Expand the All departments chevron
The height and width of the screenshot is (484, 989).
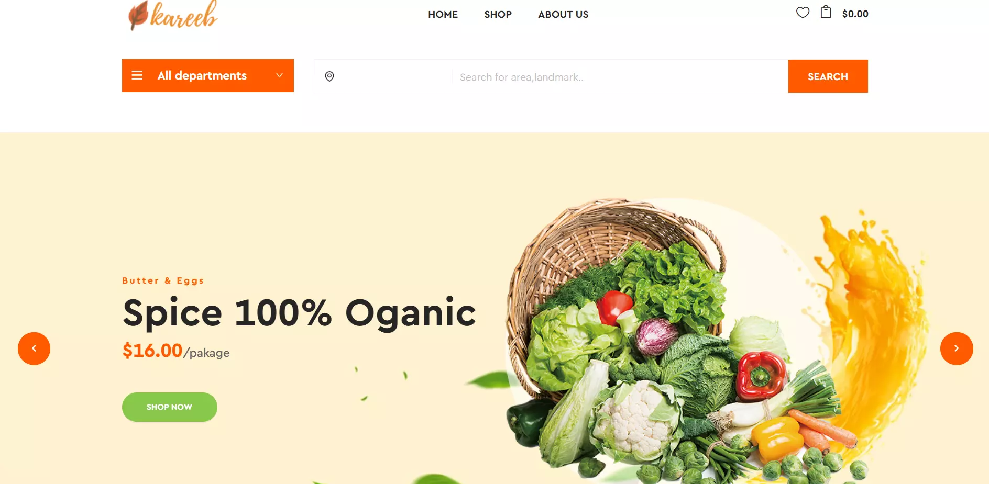tap(280, 75)
